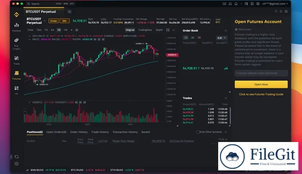
Task: Remove the Vol indicator with its X icon
Action: [x=85, y=102]
